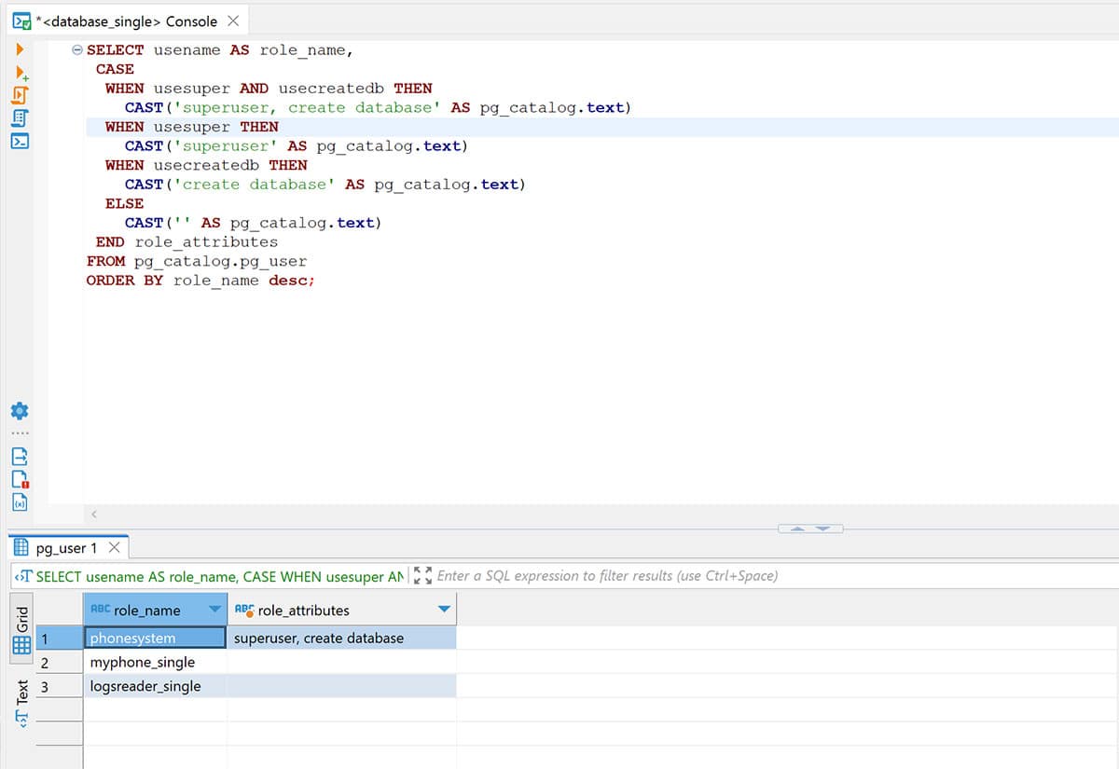Viewport: 1119px width, 769px height.
Task: Run the SQL statement with execute arrow
Action: [x=20, y=49]
